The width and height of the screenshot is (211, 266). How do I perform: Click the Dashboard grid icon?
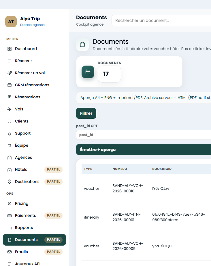pos(10,49)
